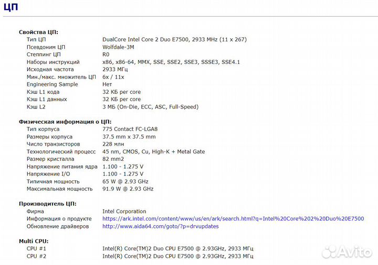
Task: Click the 'Исходная частота' label
Action: (50, 70)
